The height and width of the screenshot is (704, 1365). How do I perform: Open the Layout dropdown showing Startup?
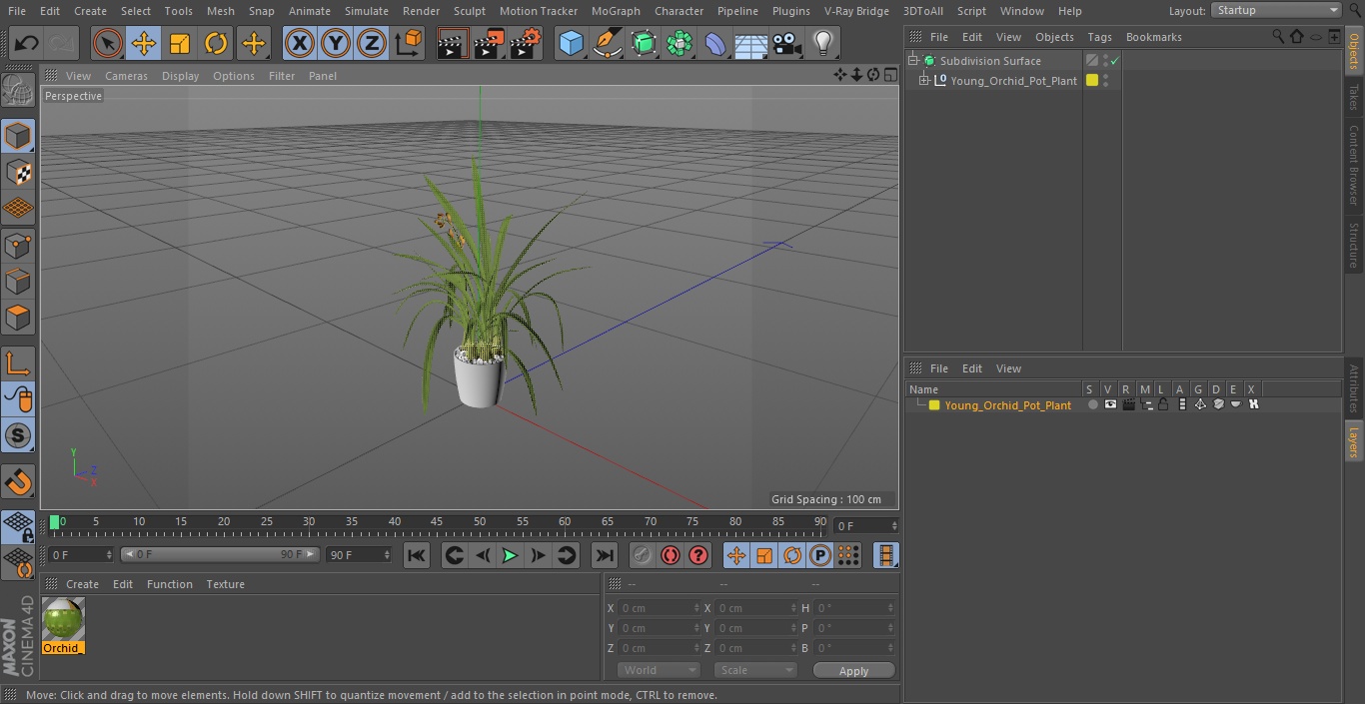tap(1276, 10)
